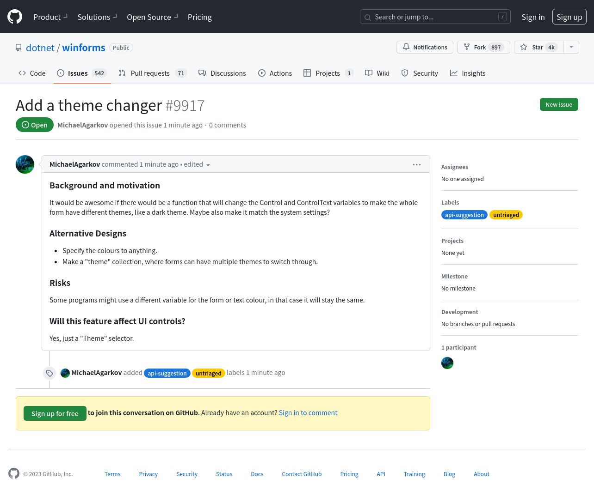Screen dimensions: 594x502
Task: View the Insights tab
Action: 468,73
